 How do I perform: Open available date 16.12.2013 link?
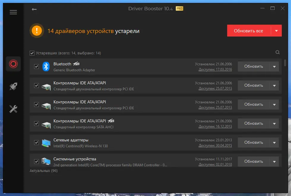[x=215, y=127]
